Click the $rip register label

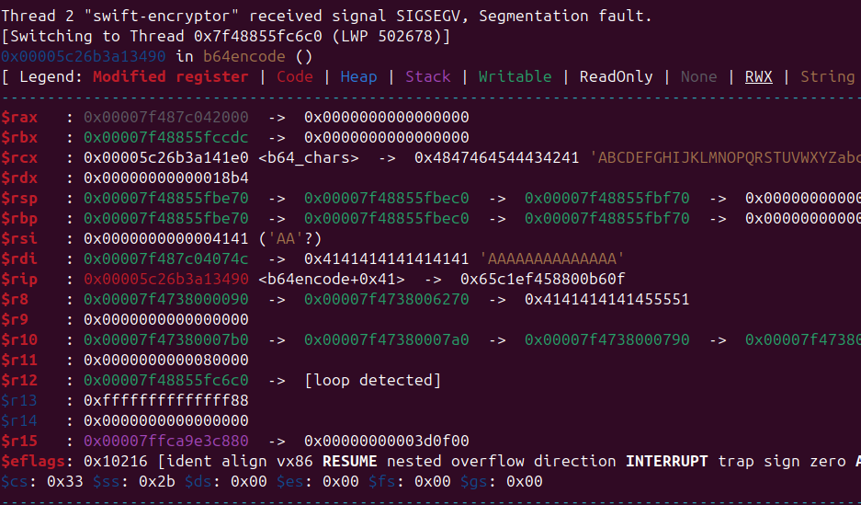pyautogui.click(x=19, y=279)
